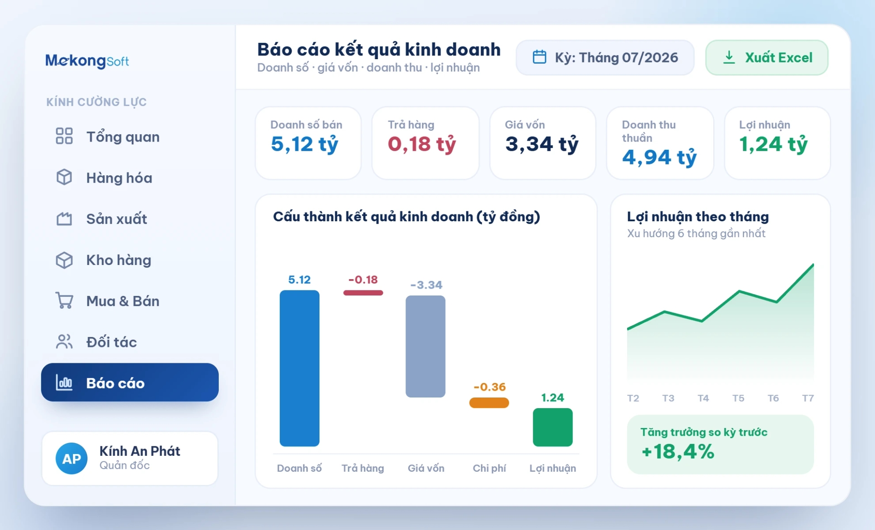Screen dimensions: 875x530
Task: Click the 1.24 value label
Action: click(553, 397)
